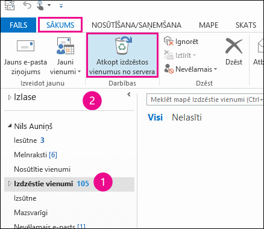Switch to the SĀKUMS ribbon tab
The width and height of the screenshot is (264, 229).
click(x=60, y=25)
